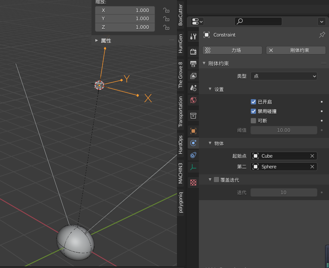Clear the Sphere object field
This screenshot has height=268, width=329.
click(312, 167)
